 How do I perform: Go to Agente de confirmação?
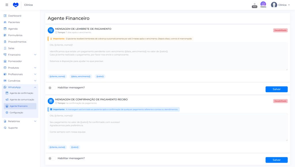[21, 93]
